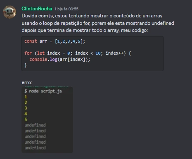Click the output number '5' in the terminal image
192x159 pixels.
tap(26, 119)
